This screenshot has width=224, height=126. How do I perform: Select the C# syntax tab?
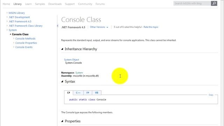[x=69, y=92]
